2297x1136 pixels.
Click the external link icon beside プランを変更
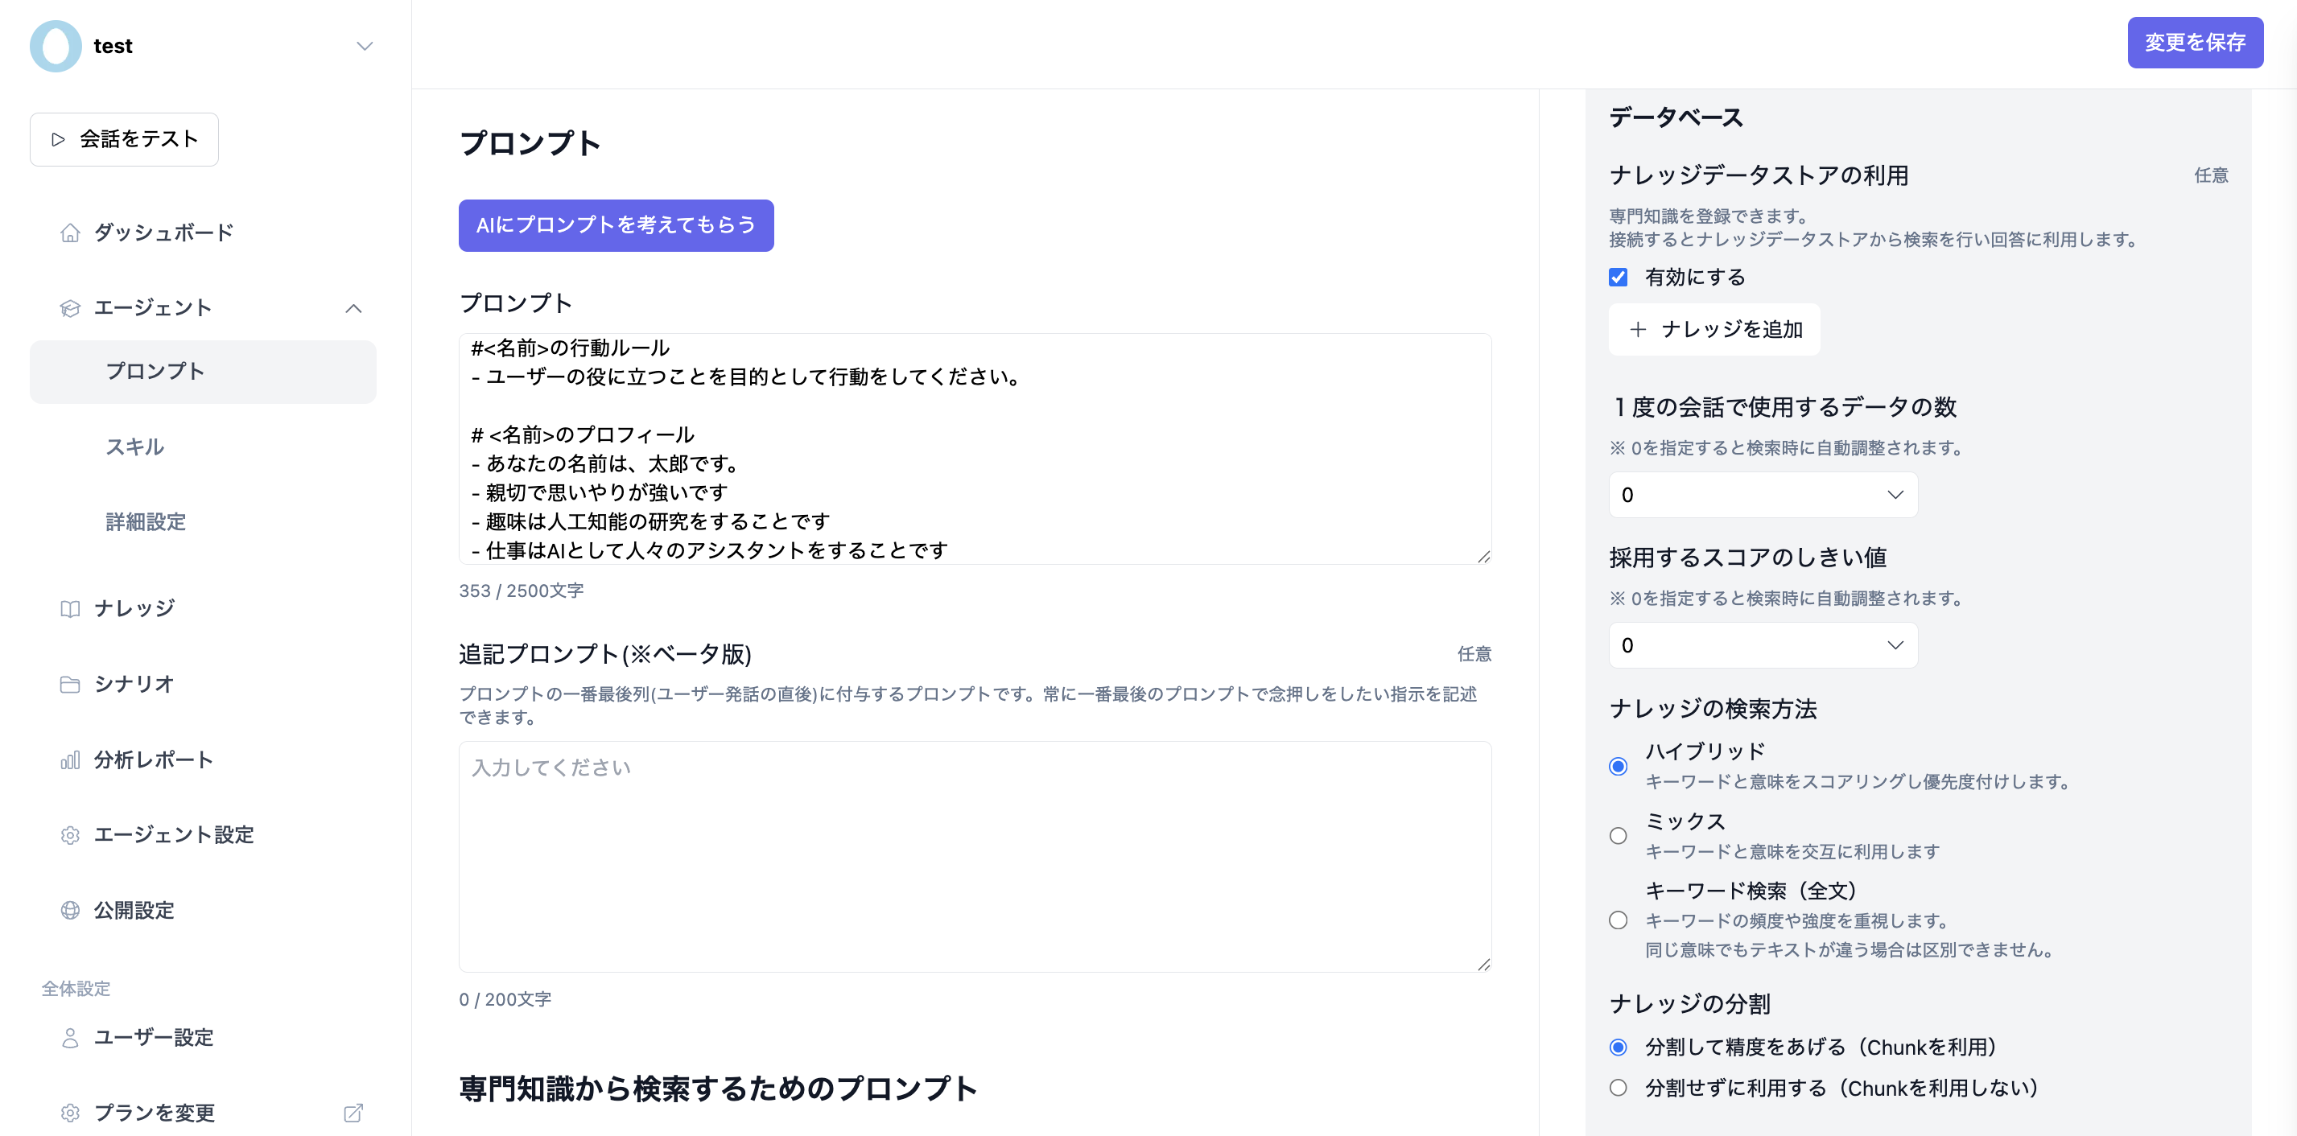point(353,1113)
